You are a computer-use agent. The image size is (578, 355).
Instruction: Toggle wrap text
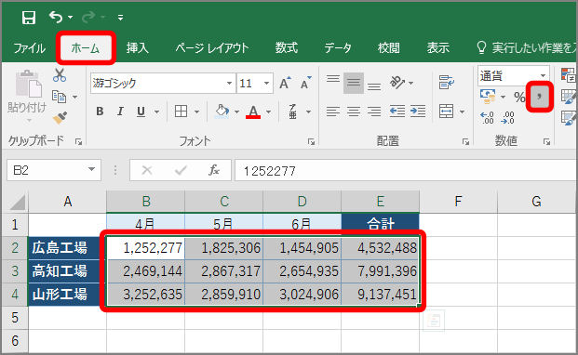point(447,83)
